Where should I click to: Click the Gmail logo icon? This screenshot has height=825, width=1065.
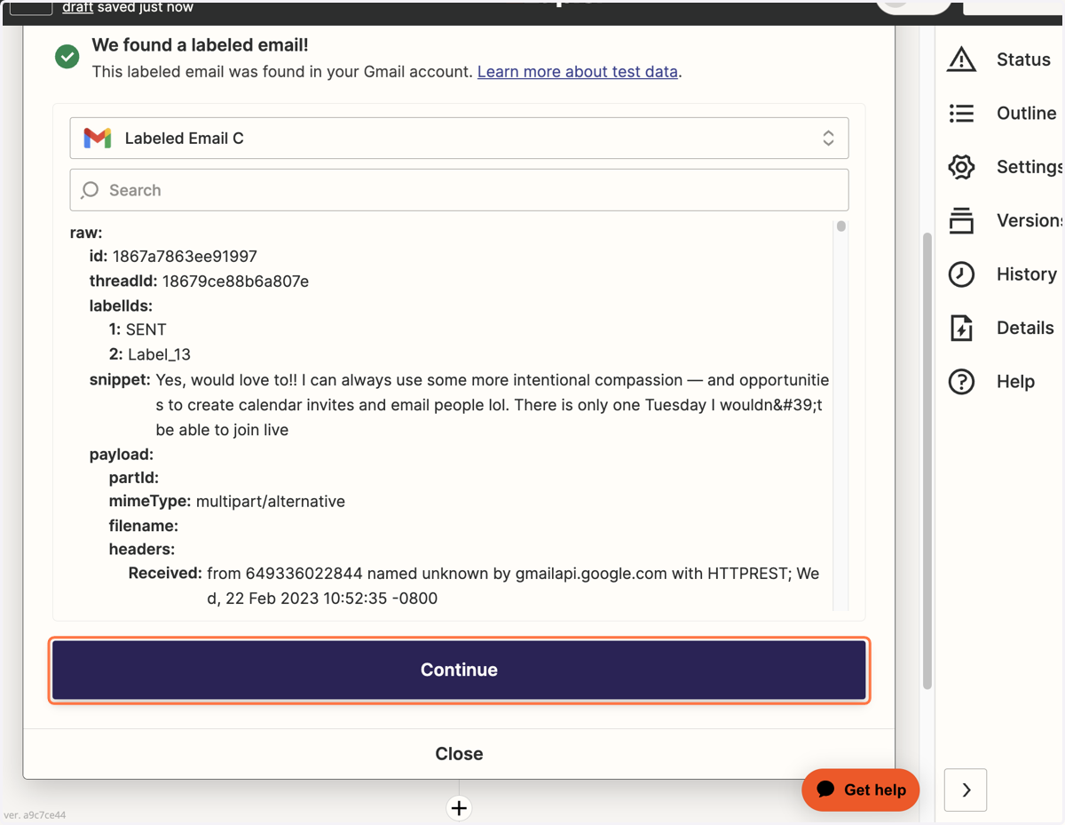pos(98,138)
